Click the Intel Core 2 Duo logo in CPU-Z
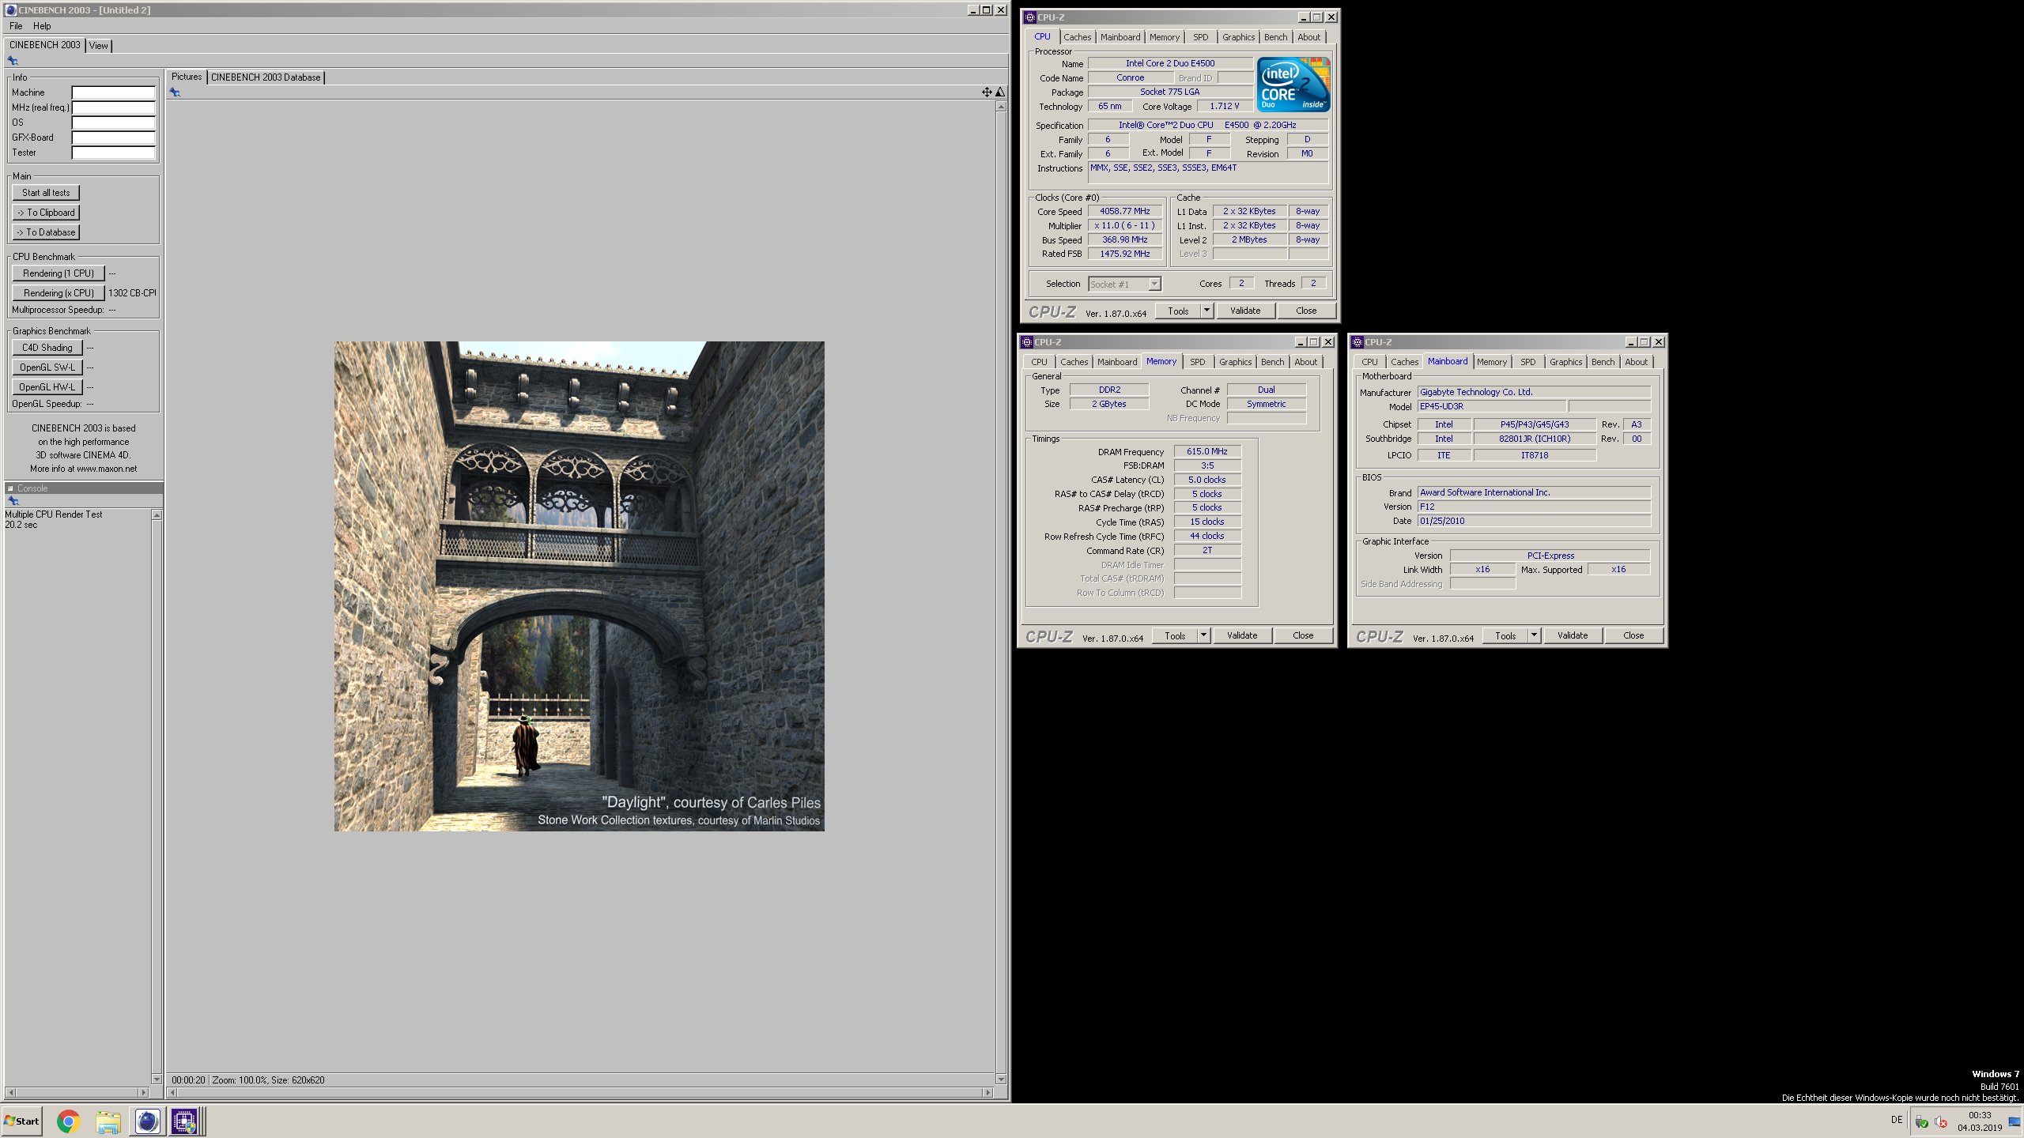This screenshot has height=1138, width=2024. coord(1293,85)
